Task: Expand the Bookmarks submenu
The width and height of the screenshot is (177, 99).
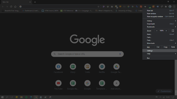Action: point(160,27)
